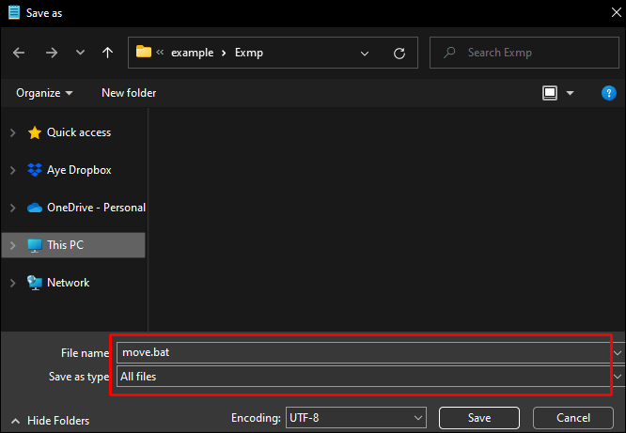
Task: Go back using the left arrow
Action: pyautogui.click(x=19, y=53)
